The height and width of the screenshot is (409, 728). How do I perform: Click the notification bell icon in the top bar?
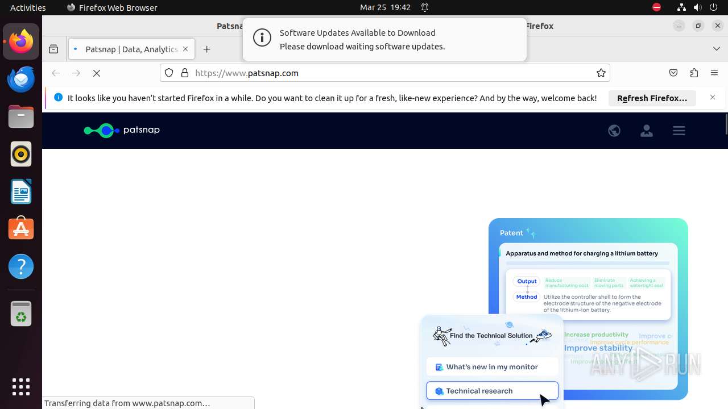[425, 7]
